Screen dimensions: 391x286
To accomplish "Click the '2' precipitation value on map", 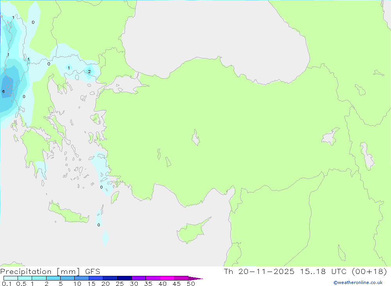I will 89,72.
